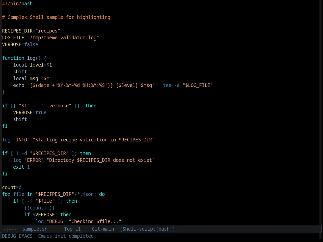
Task: Click the 'function' keyword before log()
Action: click(13, 58)
